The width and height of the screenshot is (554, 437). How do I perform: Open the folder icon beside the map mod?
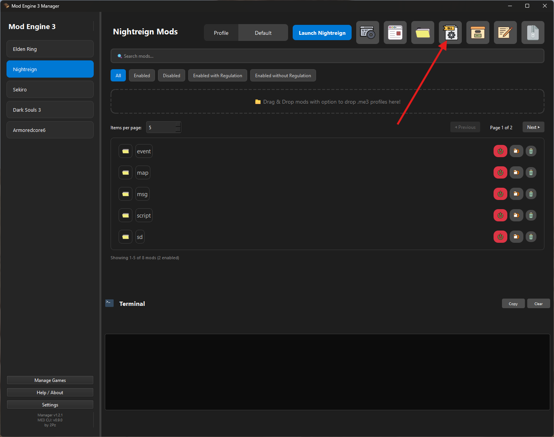pyautogui.click(x=125, y=173)
